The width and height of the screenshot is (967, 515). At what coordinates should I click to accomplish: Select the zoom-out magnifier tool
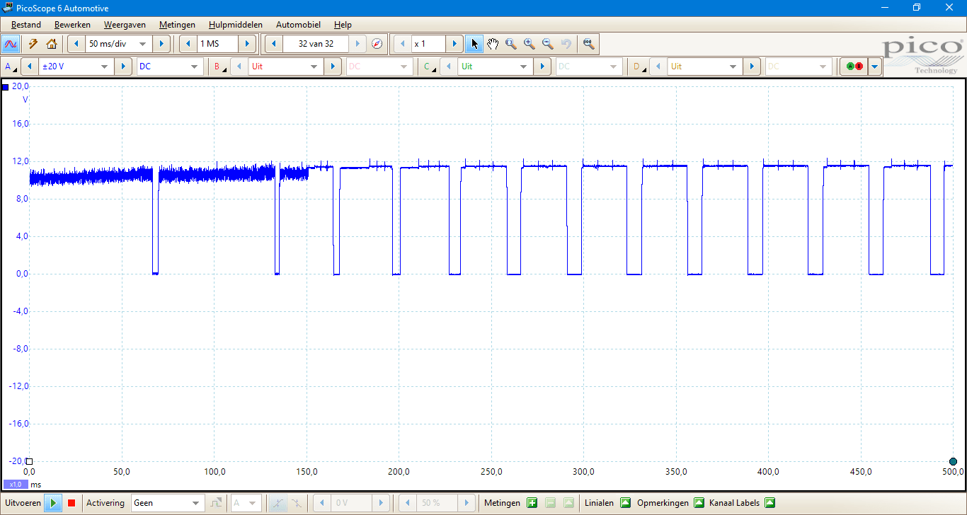tap(547, 44)
